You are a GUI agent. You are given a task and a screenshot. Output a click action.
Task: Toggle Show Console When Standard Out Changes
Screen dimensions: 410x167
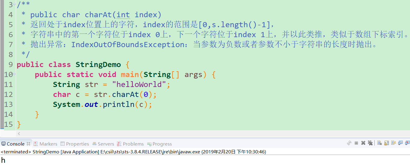[400, 143]
